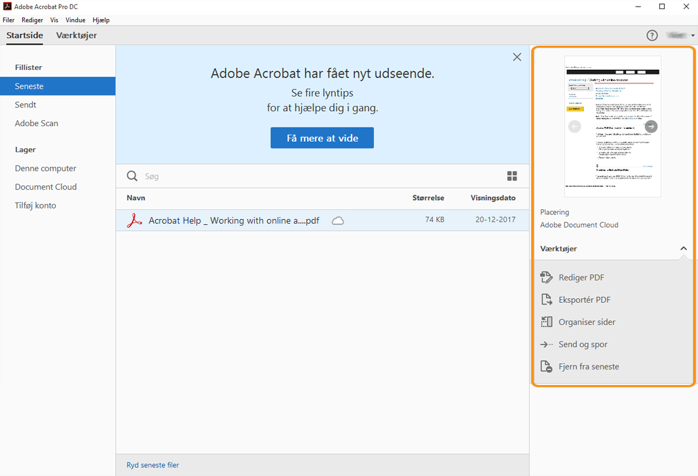Open the Eksportér PDF tool
This screenshot has width=698, height=476.
(582, 299)
